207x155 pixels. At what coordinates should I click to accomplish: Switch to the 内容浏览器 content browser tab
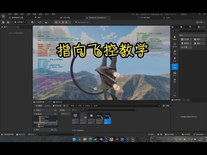[40, 102]
